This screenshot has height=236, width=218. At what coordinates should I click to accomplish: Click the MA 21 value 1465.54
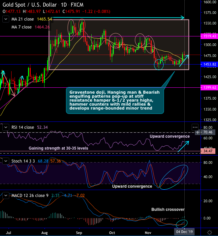(45, 19)
